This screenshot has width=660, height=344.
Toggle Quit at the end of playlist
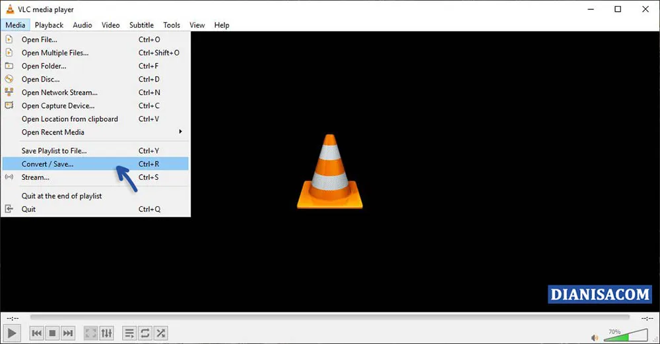tap(96, 196)
